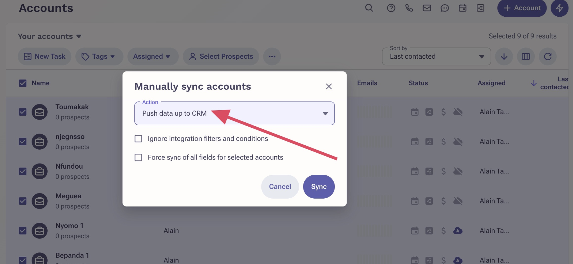This screenshot has height=264, width=573.
Task: Click the Sync button
Action: pyautogui.click(x=319, y=186)
